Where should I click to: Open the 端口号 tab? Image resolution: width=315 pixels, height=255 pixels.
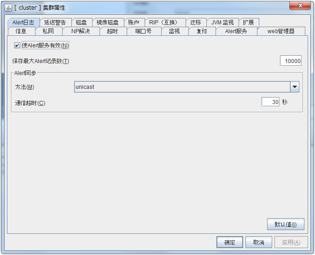point(143,31)
